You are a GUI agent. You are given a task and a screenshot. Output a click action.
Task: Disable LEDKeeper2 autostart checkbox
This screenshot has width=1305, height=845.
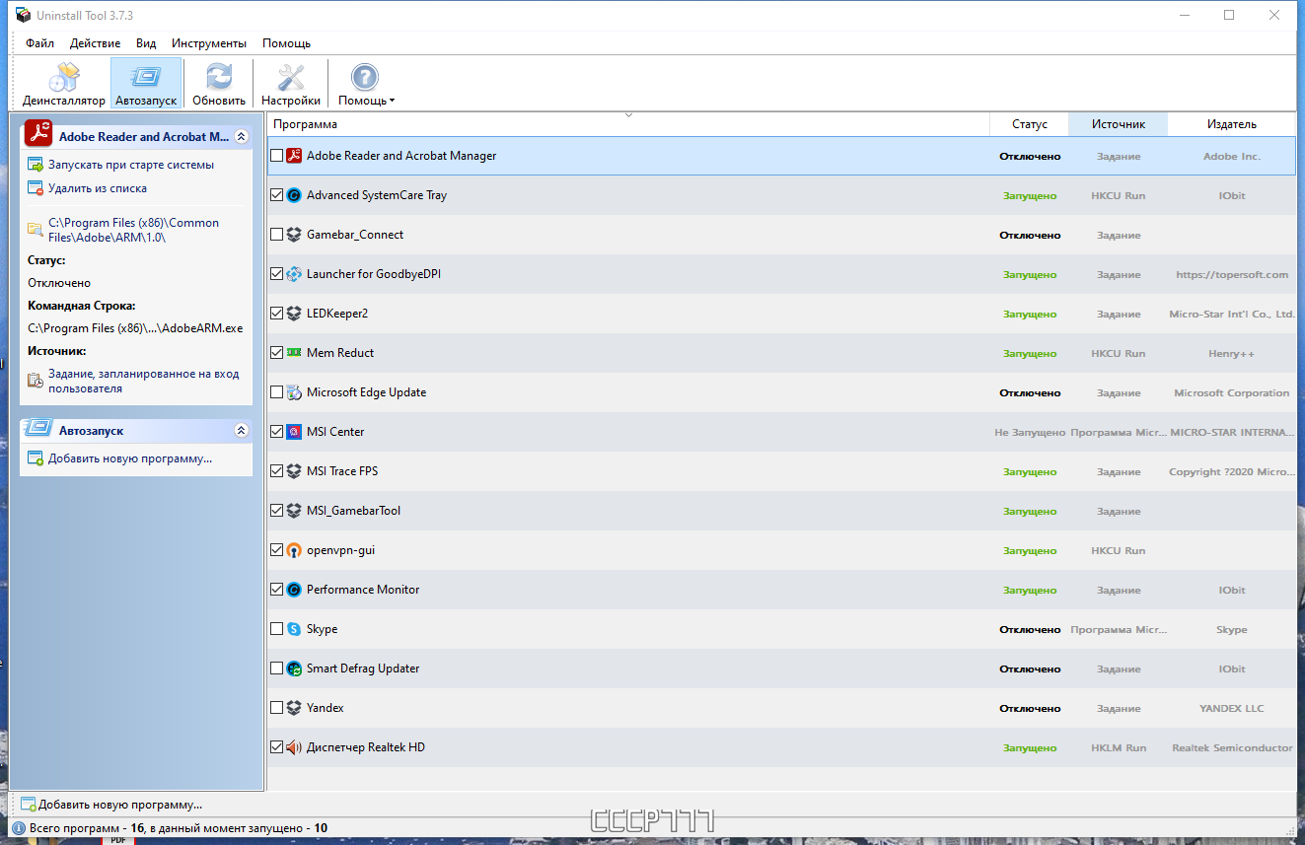[276, 314]
